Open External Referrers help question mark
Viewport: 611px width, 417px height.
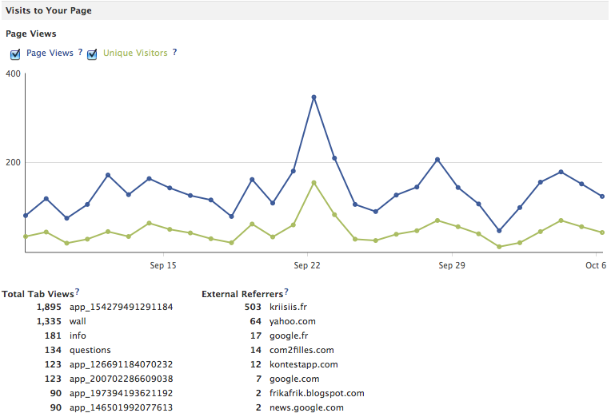pyautogui.click(x=286, y=292)
